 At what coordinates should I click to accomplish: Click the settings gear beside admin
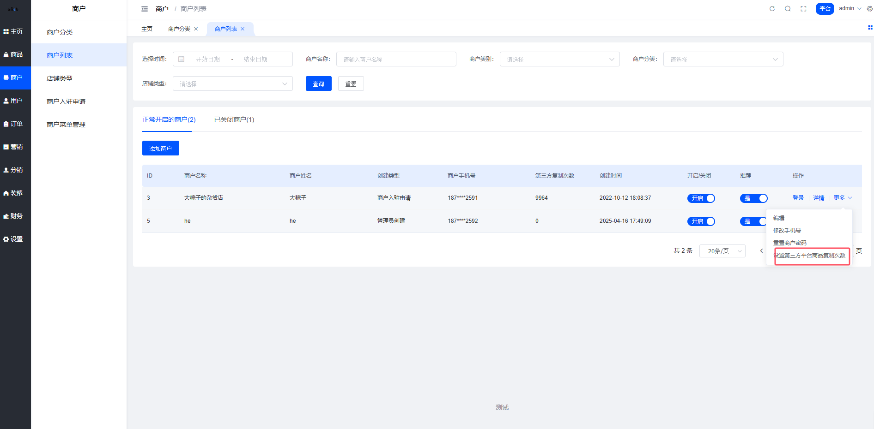(869, 9)
